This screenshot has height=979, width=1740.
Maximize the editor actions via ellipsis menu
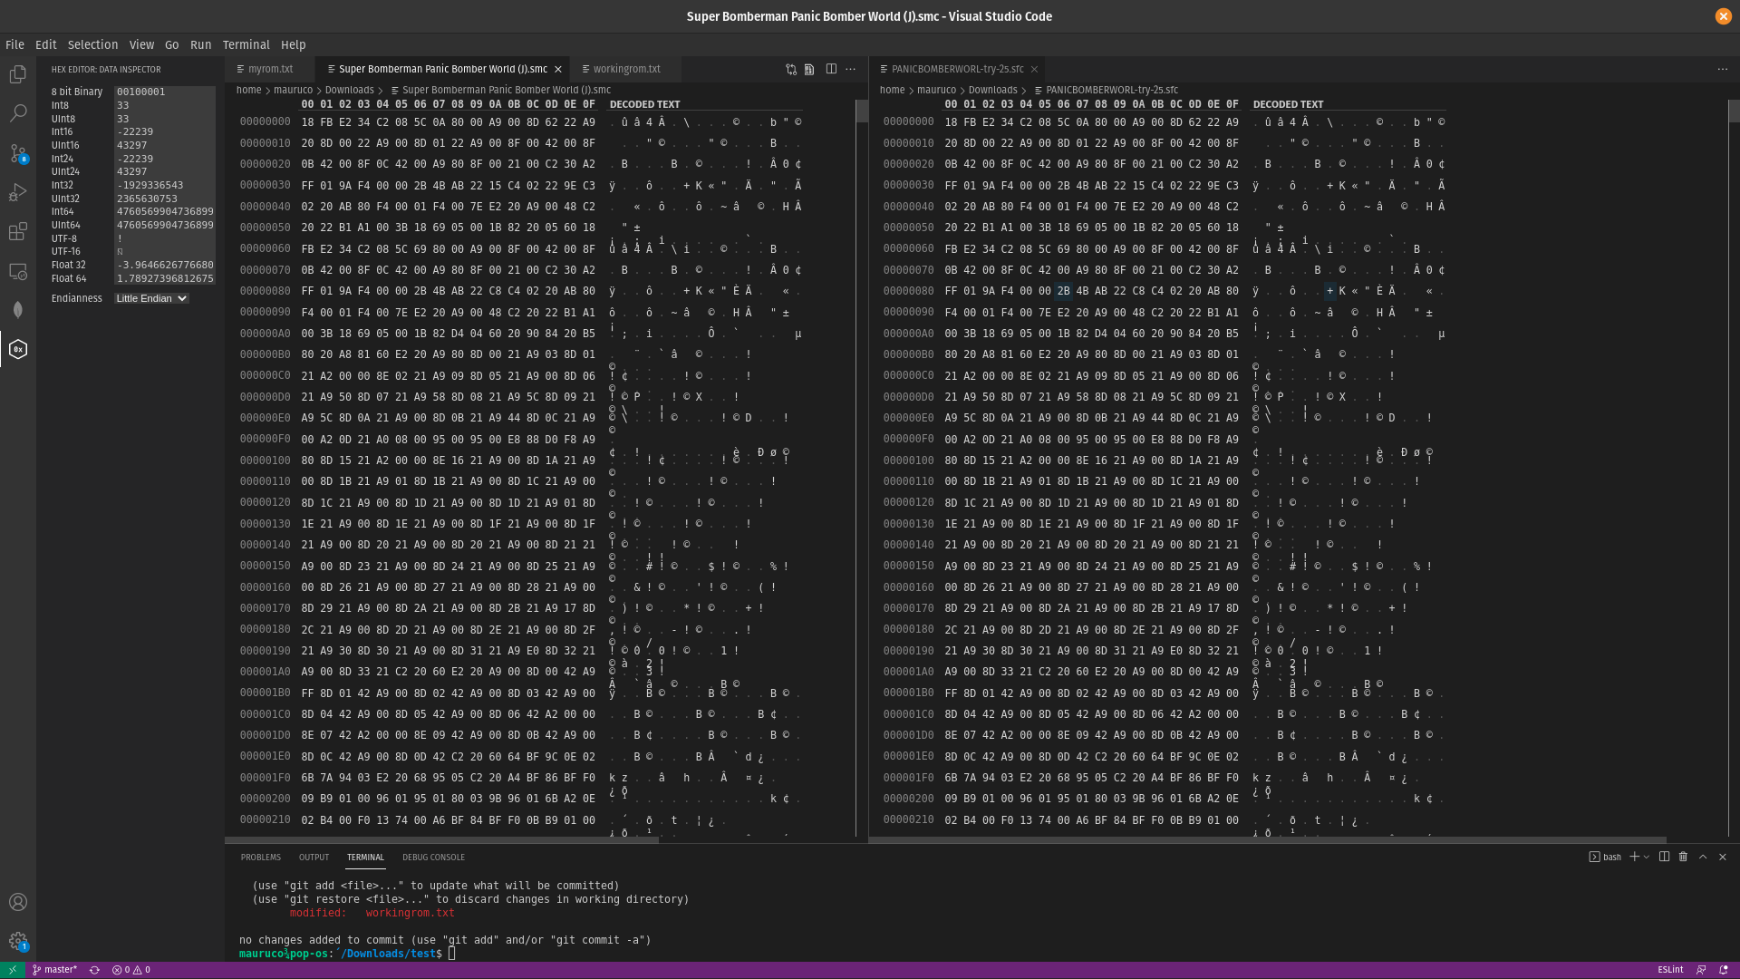[850, 68]
